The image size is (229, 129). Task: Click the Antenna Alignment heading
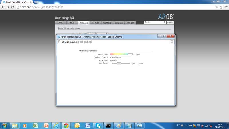coord(88,51)
